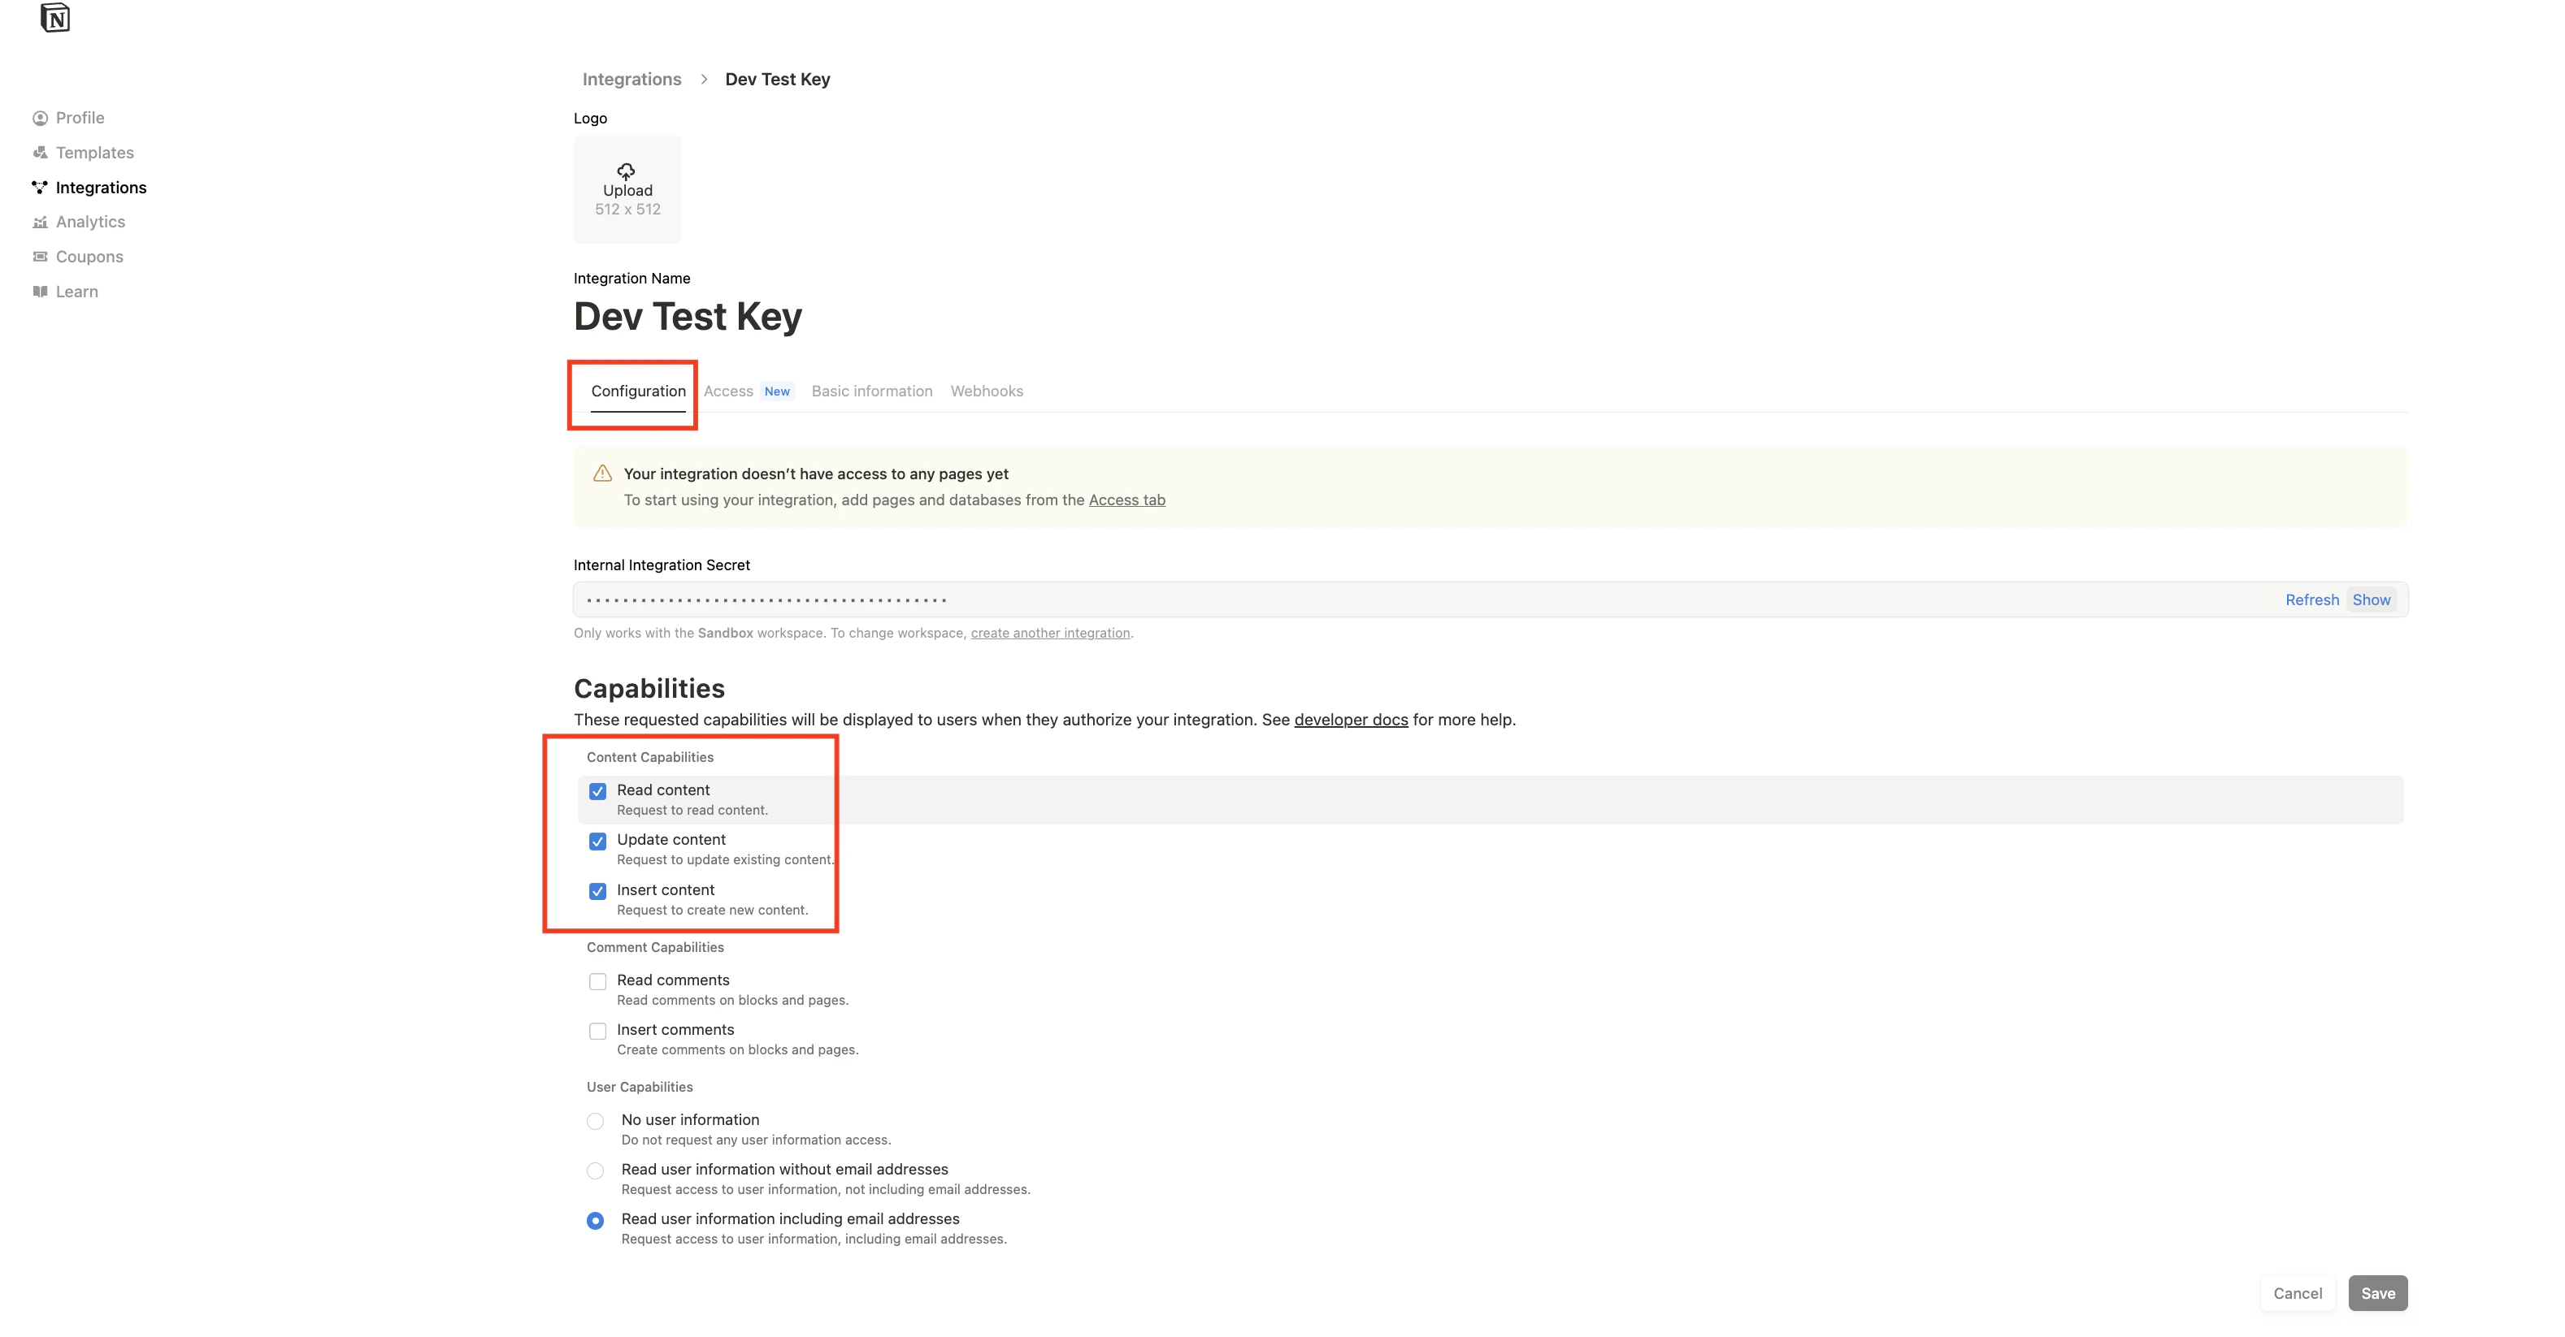This screenshot has height=1337, width=2565.
Task: Click Save to apply changes
Action: pyautogui.click(x=2378, y=1292)
